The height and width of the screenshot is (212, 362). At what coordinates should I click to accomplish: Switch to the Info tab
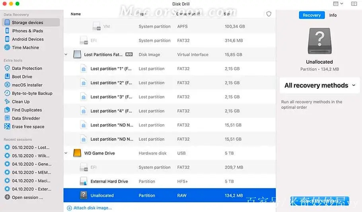click(333, 15)
